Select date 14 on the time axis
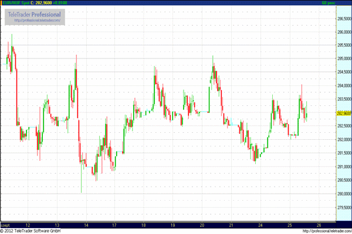Viewport: 352px width, 234px height. click(x=86, y=225)
